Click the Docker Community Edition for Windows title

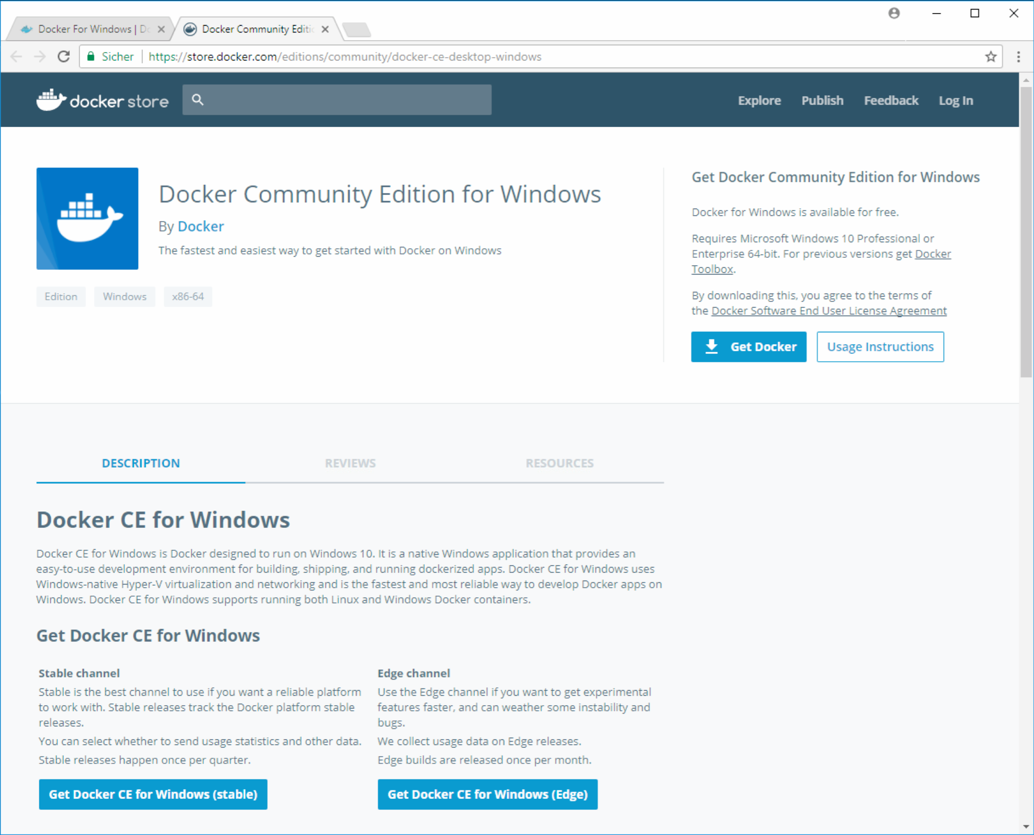point(380,194)
